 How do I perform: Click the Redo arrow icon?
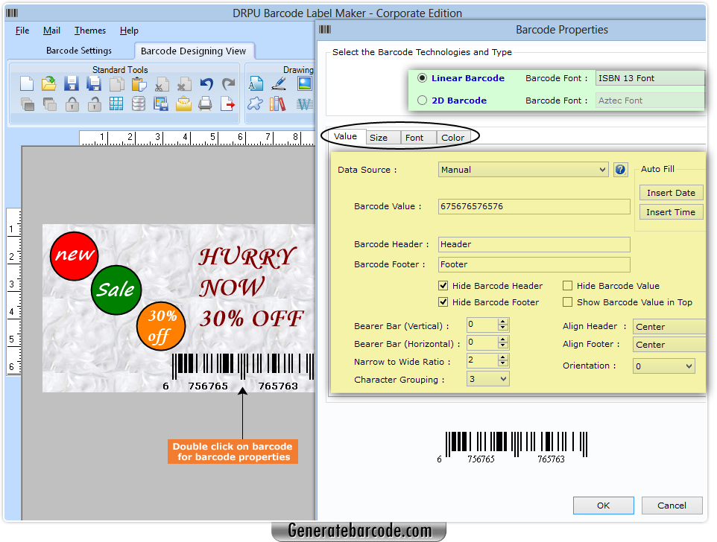point(227,83)
